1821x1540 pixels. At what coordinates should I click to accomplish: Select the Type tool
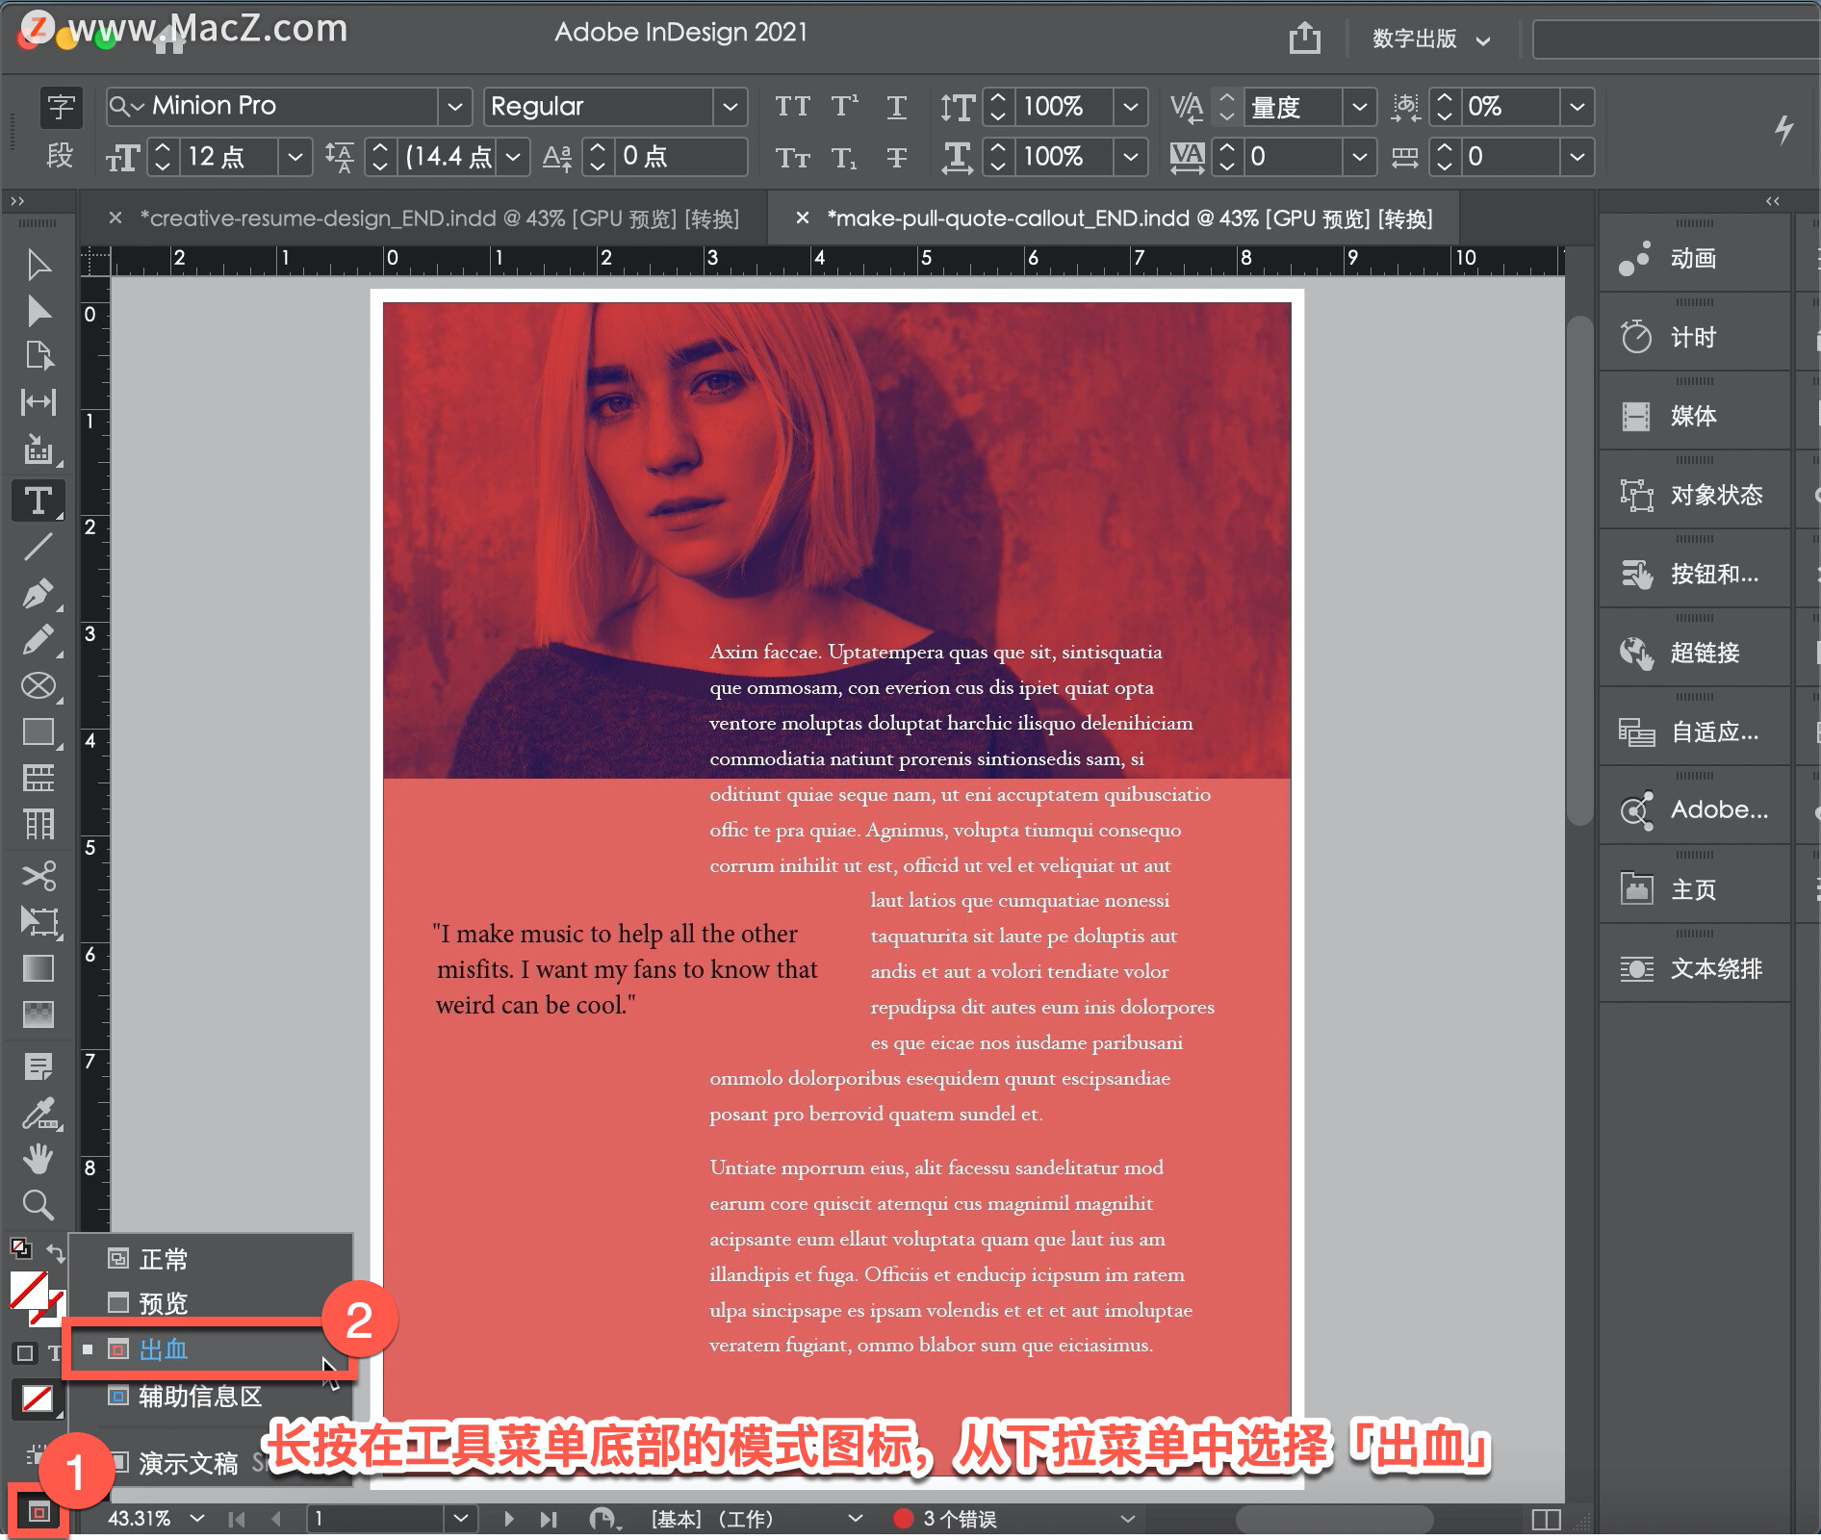pyautogui.click(x=38, y=500)
